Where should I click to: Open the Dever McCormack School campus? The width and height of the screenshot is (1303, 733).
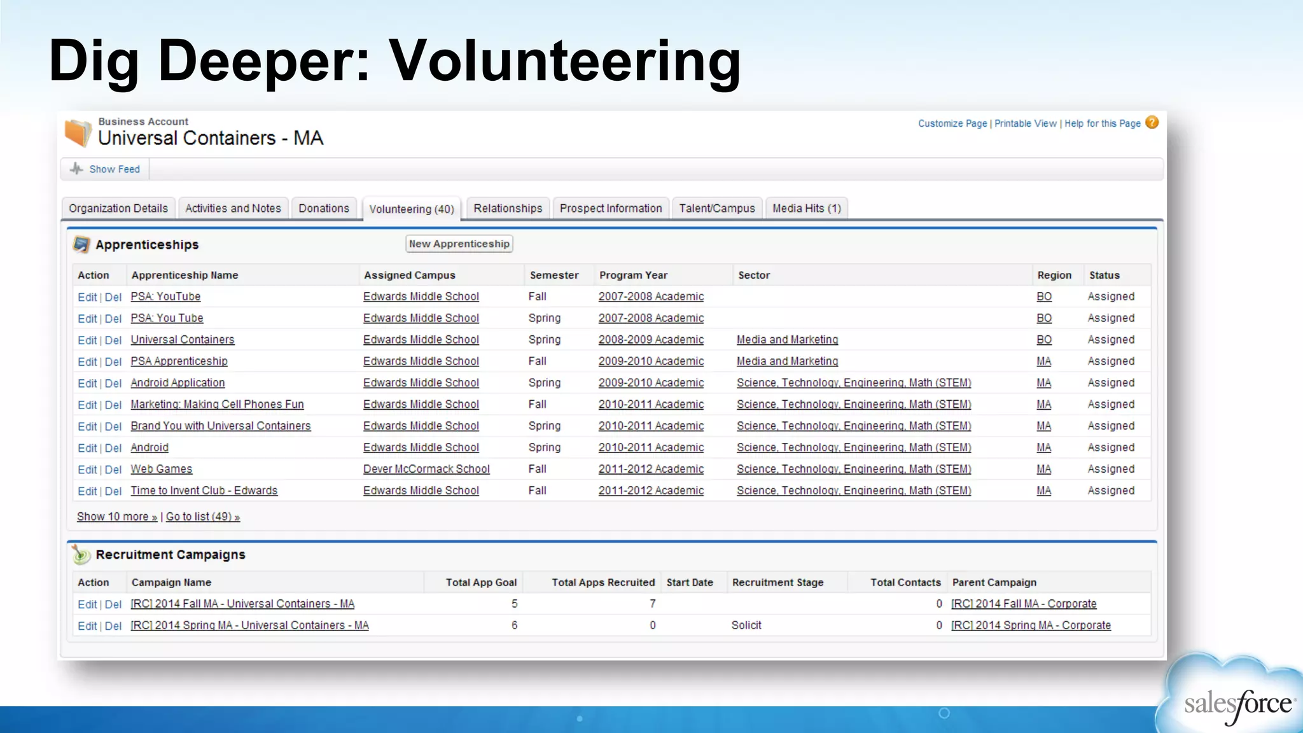pyautogui.click(x=426, y=469)
